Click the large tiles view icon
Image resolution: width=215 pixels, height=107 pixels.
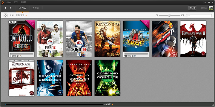coord(182,15)
